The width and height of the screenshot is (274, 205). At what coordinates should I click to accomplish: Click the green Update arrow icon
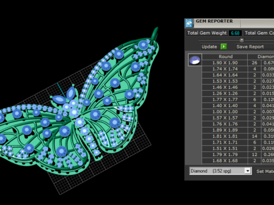pyautogui.click(x=224, y=47)
